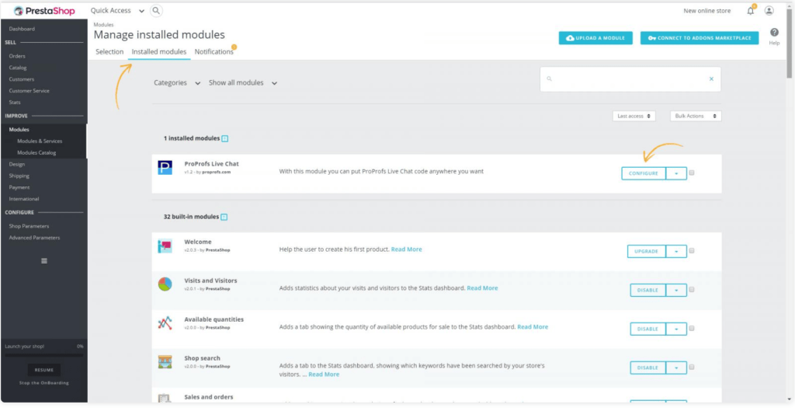The width and height of the screenshot is (795, 408).
Task: Open the notifications bell
Action: [x=751, y=11]
